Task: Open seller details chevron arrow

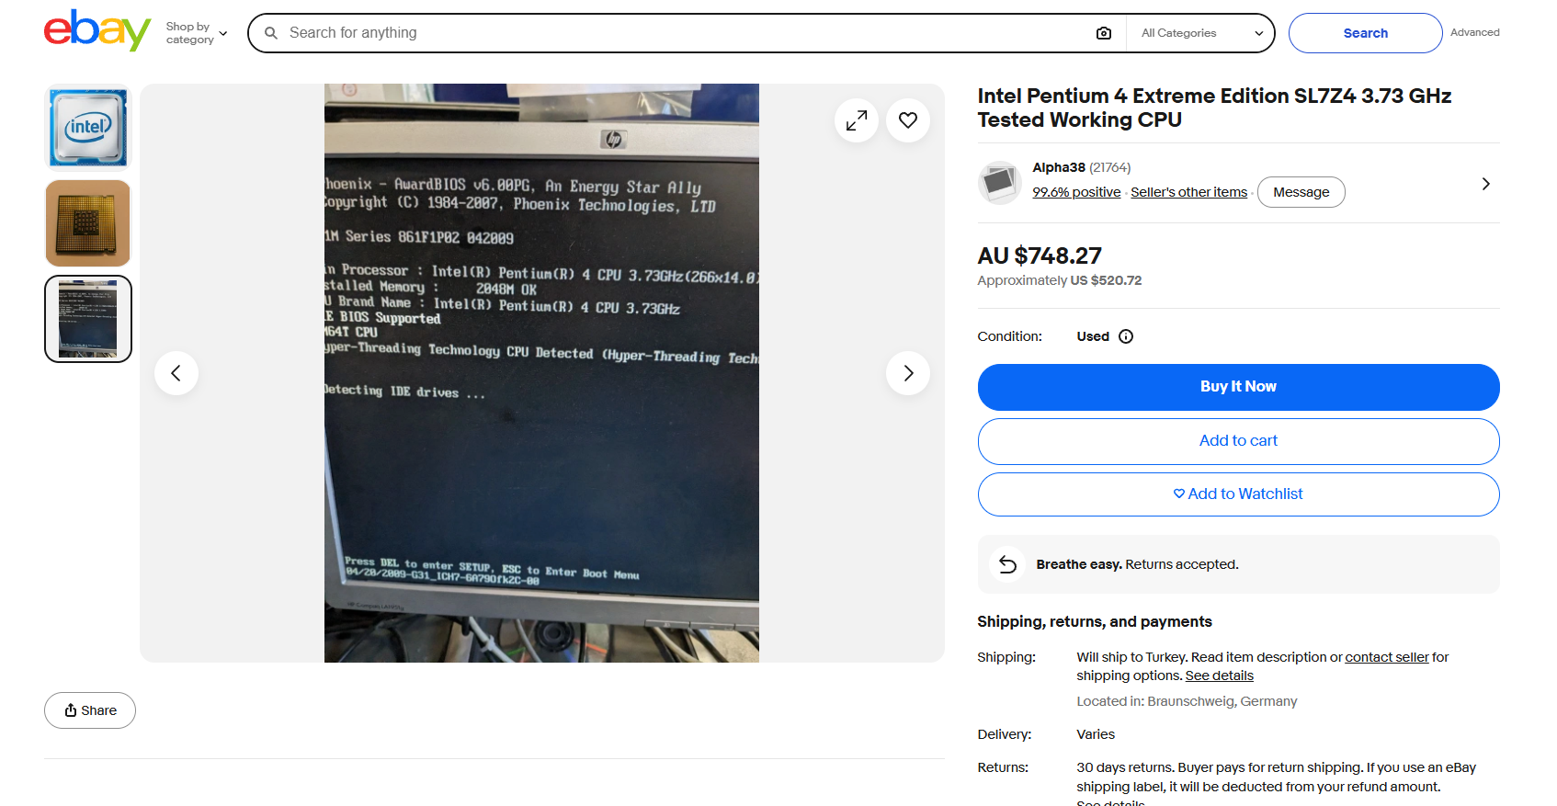Action: point(1486,184)
